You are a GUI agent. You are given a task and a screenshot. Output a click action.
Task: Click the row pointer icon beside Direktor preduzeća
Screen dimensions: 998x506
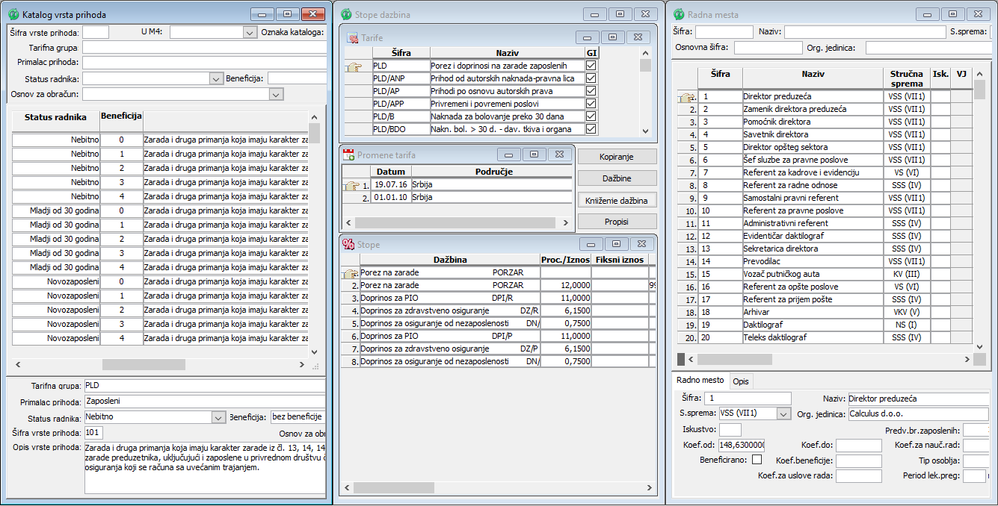[x=685, y=97]
